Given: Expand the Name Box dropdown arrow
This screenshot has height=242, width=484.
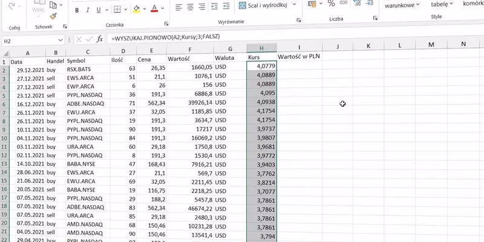Looking at the screenshot, I should click(x=60, y=40).
